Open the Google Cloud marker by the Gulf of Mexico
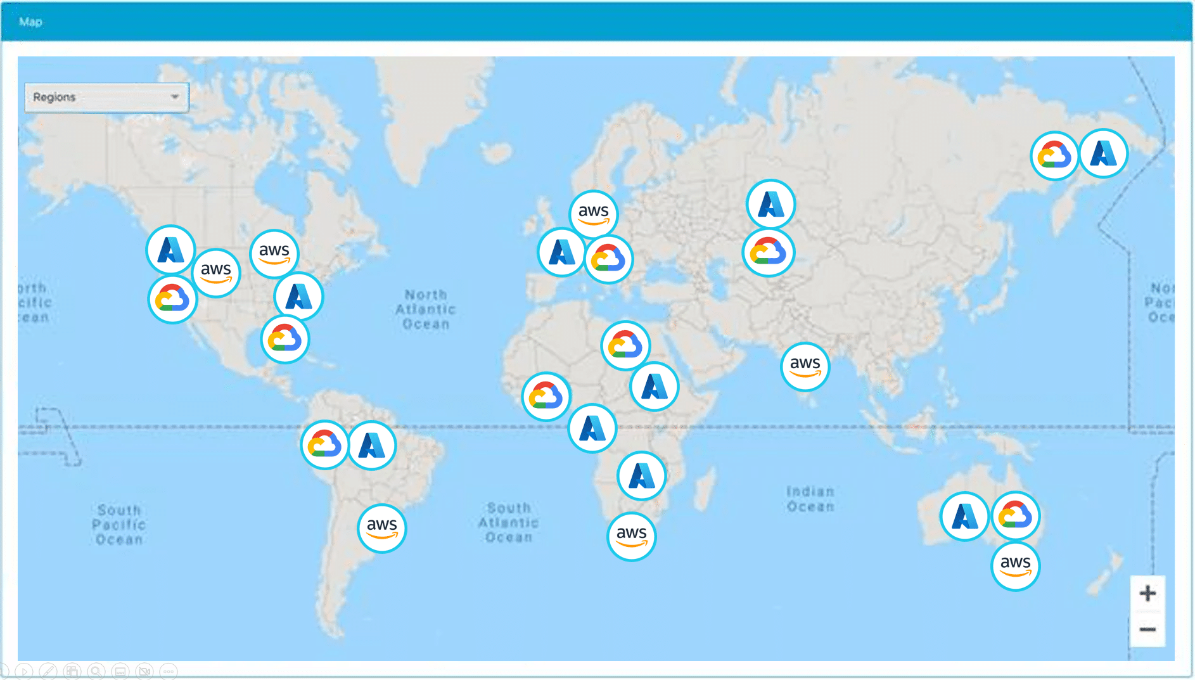 point(284,339)
